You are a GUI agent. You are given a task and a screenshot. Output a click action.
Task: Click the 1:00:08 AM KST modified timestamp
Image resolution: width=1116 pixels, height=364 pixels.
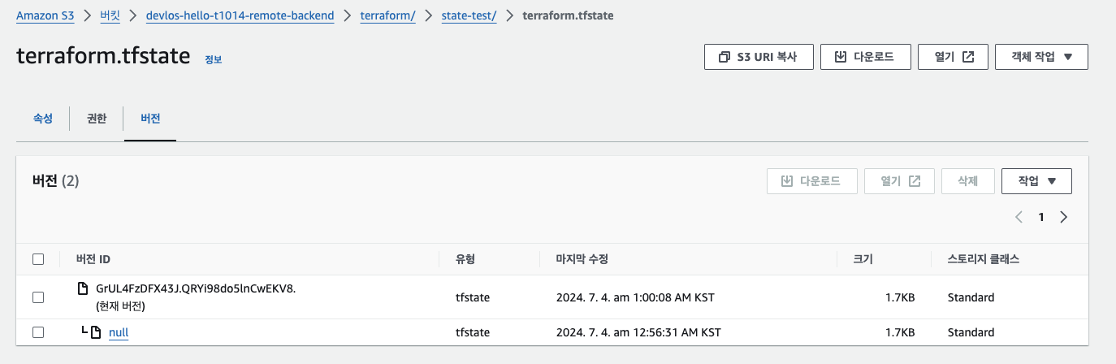click(635, 297)
